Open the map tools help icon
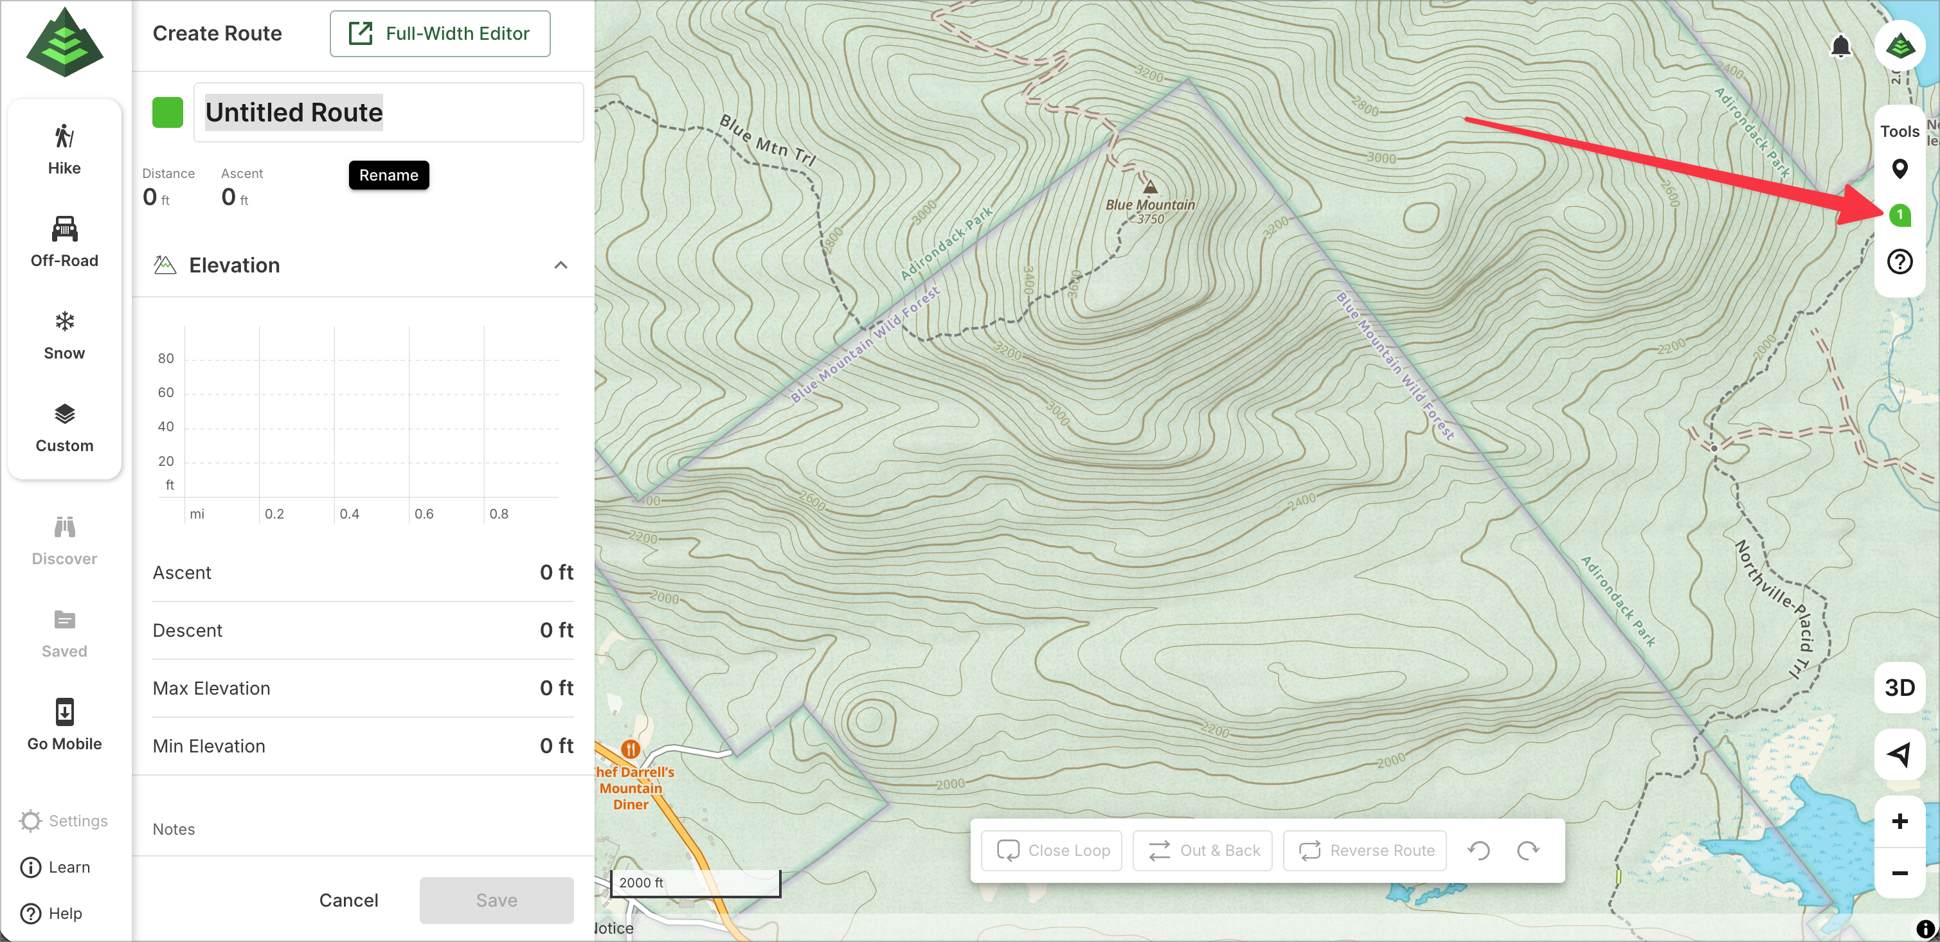This screenshot has height=942, width=1940. pyautogui.click(x=1900, y=262)
